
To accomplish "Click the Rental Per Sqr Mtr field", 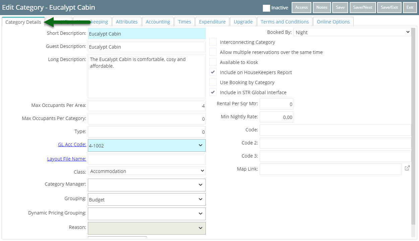I will 277,104.
